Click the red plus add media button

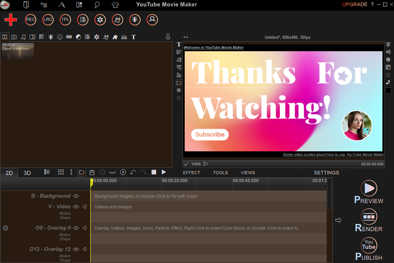(x=10, y=20)
